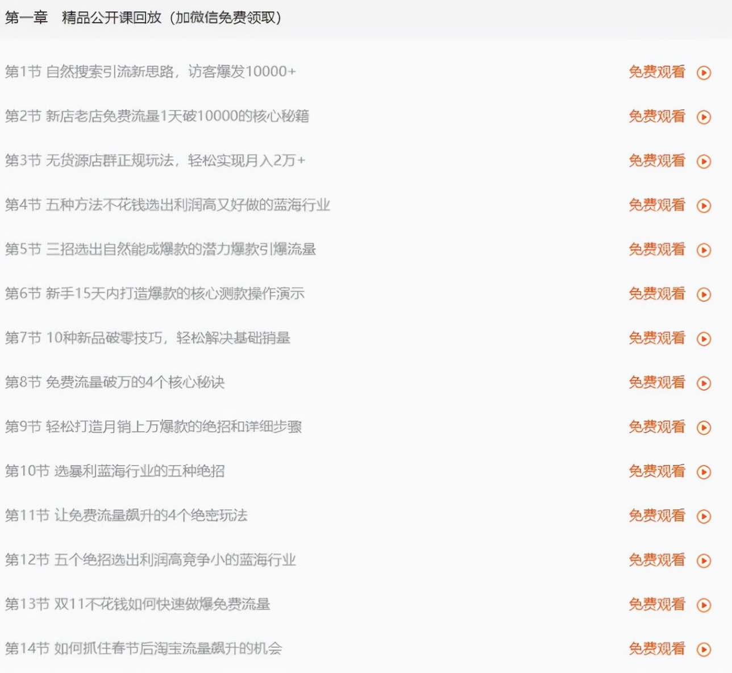The image size is (732, 673).
Task: Open lesson 第9节 轻松打造月销上万爆款
Action: 153,426
